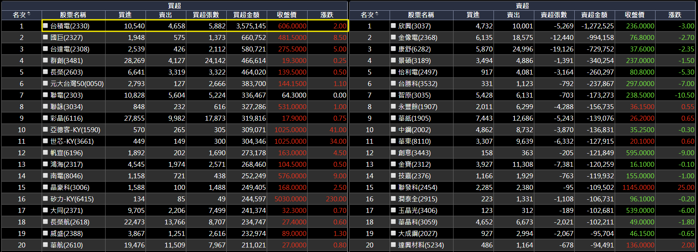
Task: Click the sort arrow beside 名次 in the 買超 table
Action: click(29, 14)
